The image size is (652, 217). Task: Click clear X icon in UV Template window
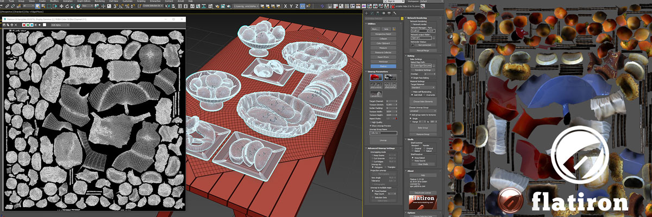point(16,25)
